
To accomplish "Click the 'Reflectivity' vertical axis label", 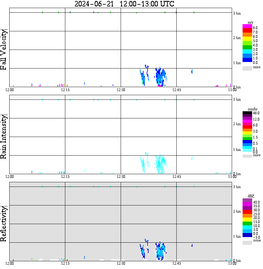I will 3,223.
